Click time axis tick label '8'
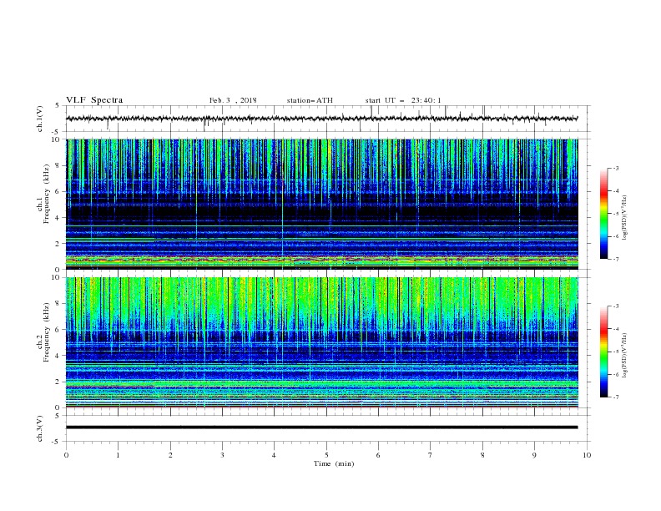Image resolution: width=661 pixels, height=511 pixels. click(x=482, y=455)
